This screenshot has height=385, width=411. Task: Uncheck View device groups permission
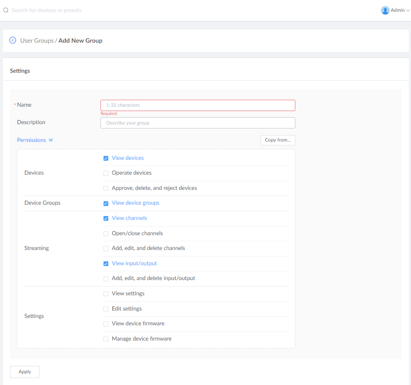[106, 203]
